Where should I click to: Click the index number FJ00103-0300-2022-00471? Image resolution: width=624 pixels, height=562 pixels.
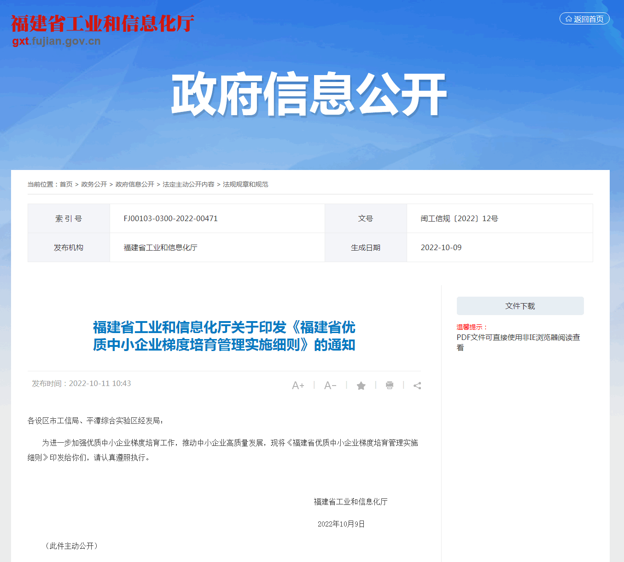point(170,218)
